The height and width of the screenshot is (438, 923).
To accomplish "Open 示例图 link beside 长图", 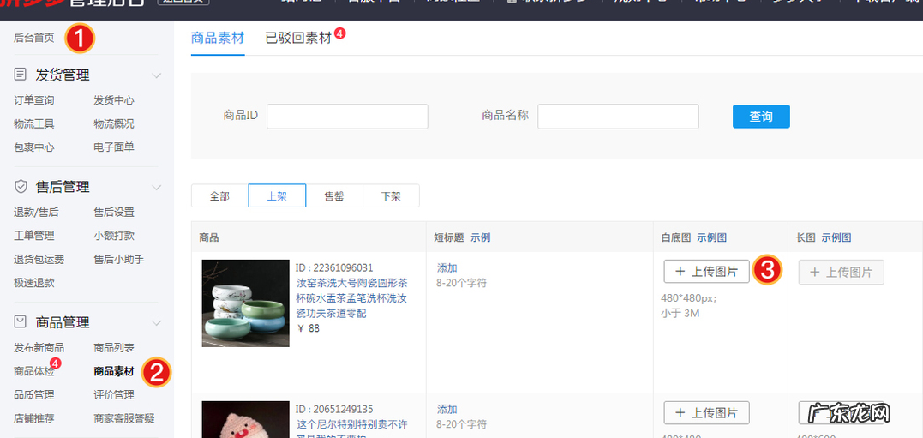I will [836, 237].
